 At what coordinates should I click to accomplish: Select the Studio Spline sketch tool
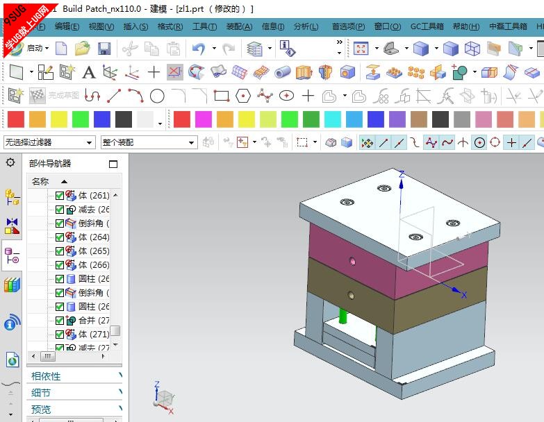click(265, 96)
